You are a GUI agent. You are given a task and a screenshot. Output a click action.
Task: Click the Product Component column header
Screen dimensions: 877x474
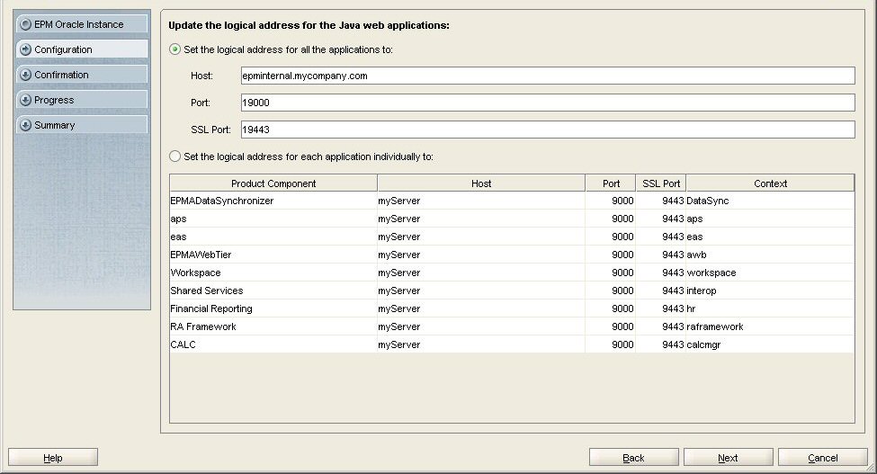[x=273, y=183]
